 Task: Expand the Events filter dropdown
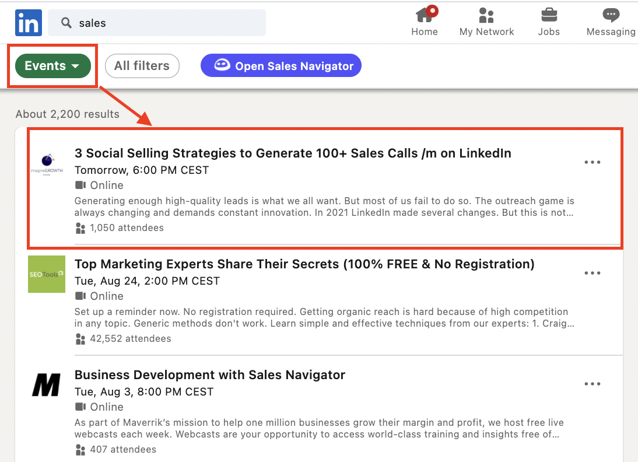tap(53, 66)
